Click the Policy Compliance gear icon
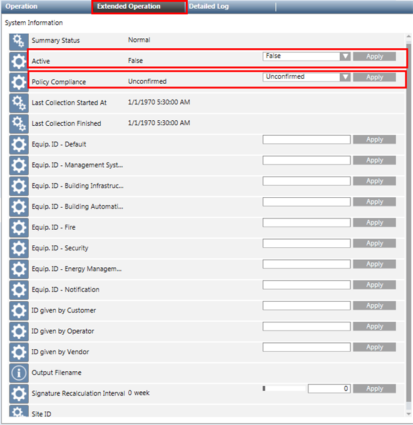Screen dimensions: 413x425 [x=19, y=82]
